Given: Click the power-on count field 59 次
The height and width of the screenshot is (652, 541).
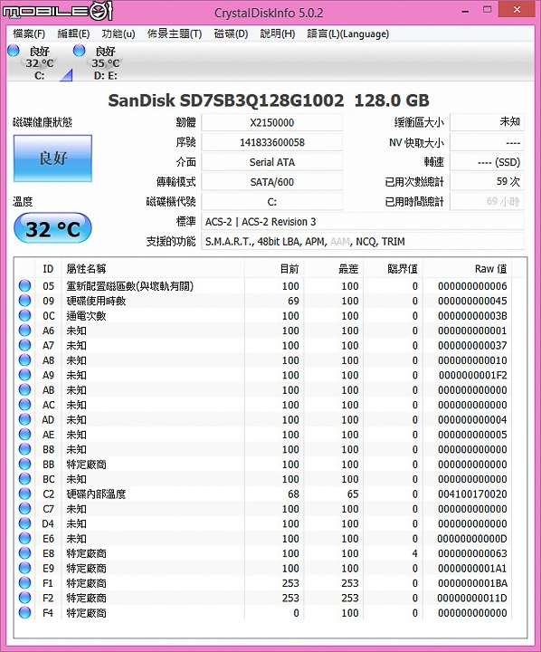Looking at the screenshot, I should [487, 182].
